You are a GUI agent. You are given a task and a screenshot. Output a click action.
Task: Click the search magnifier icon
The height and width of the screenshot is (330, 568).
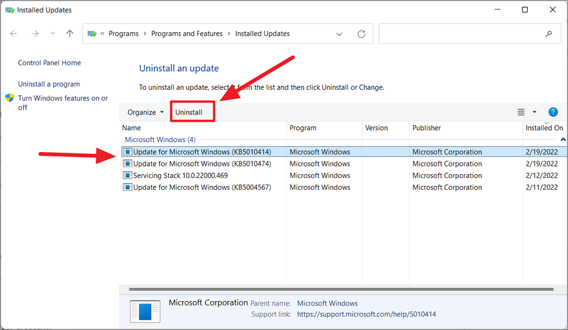coord(549,33)
